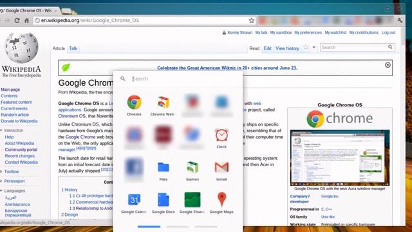Open the Unix-like infobox link
Screen dimensions: 412x232
328,217
